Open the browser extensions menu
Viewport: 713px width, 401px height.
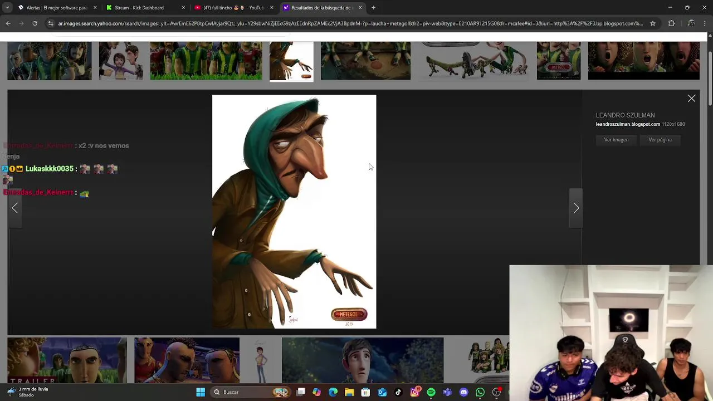click(671, 23)
